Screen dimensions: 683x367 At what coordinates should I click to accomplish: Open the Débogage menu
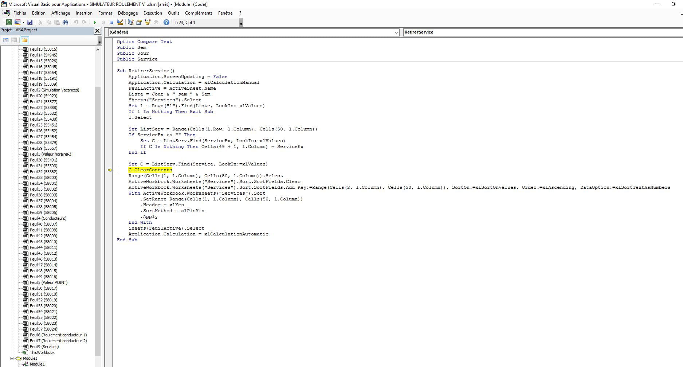coord(128,13)
